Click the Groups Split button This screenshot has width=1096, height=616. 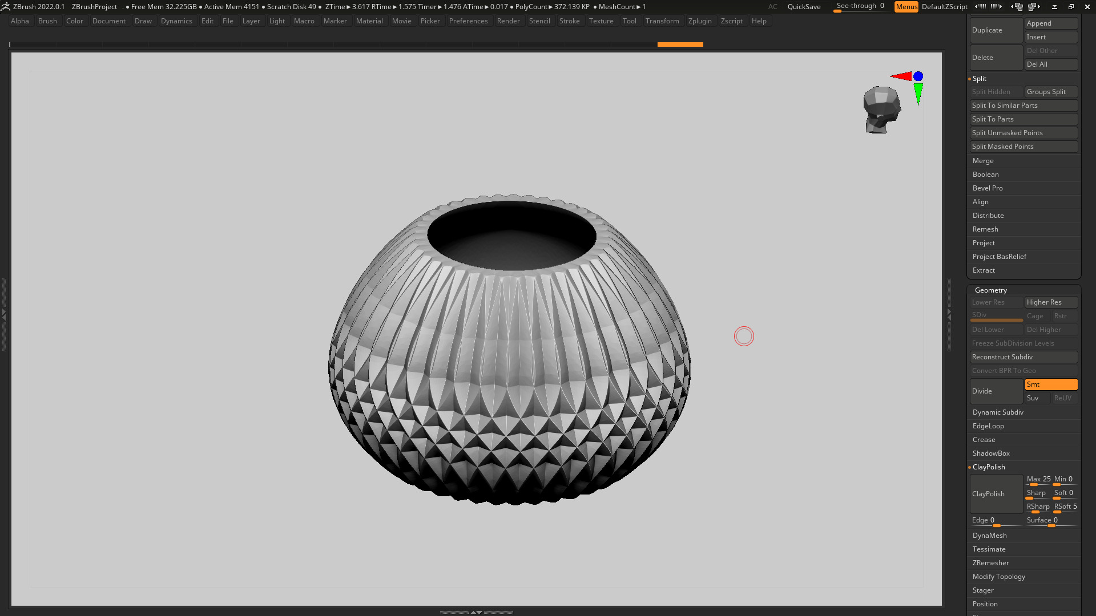click(x=1051, y=92)
